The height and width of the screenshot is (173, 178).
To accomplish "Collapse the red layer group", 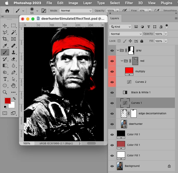I will pyautogui.click(x=122, y=61).
